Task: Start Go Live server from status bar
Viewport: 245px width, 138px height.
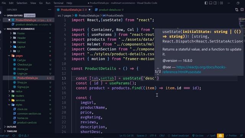Action: point(198,136)
